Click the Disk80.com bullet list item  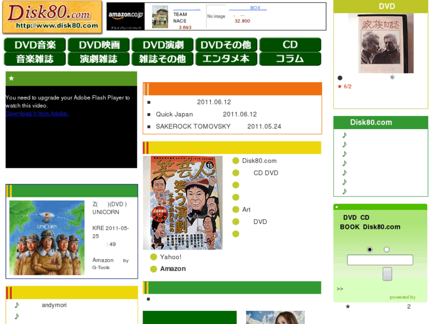259,161
